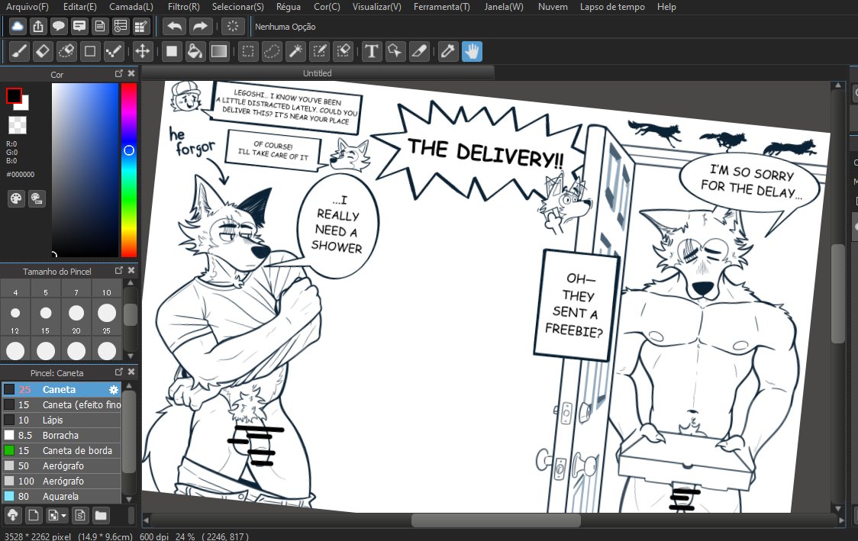Image resolution: width=858 pixels, height=541 pixels.
Task: Float the Tamanho do Pincel panel
Action: 119,270
